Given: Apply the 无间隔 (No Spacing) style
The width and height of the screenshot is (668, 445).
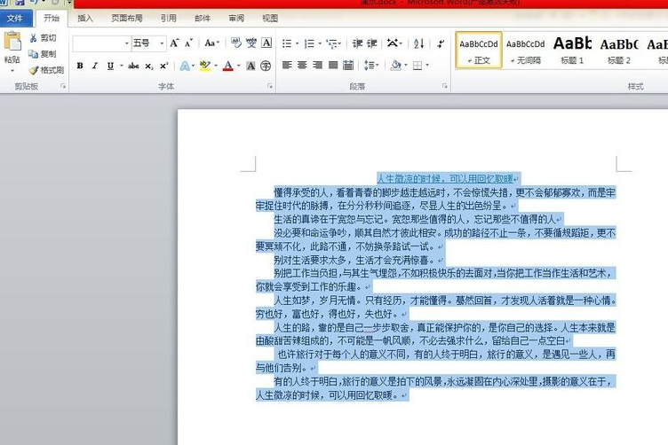Looking at the screenshot, I should pos(525,50).
